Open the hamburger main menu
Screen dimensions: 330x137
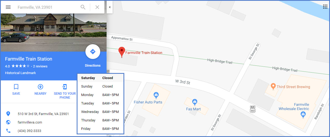8,7
